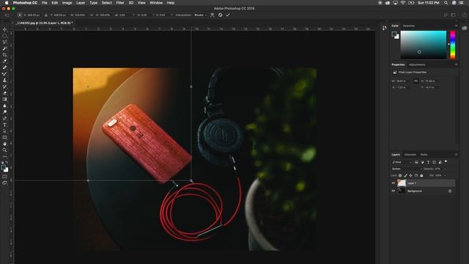Screen dimensions: 469x264
Task: Toggle the pixel layer filter
Action: (416, 162)
